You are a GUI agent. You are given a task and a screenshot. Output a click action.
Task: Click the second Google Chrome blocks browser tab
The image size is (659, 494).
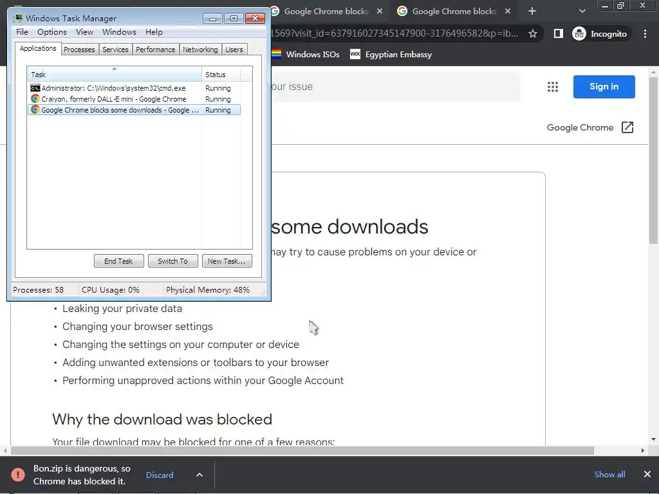coord(454,12)
